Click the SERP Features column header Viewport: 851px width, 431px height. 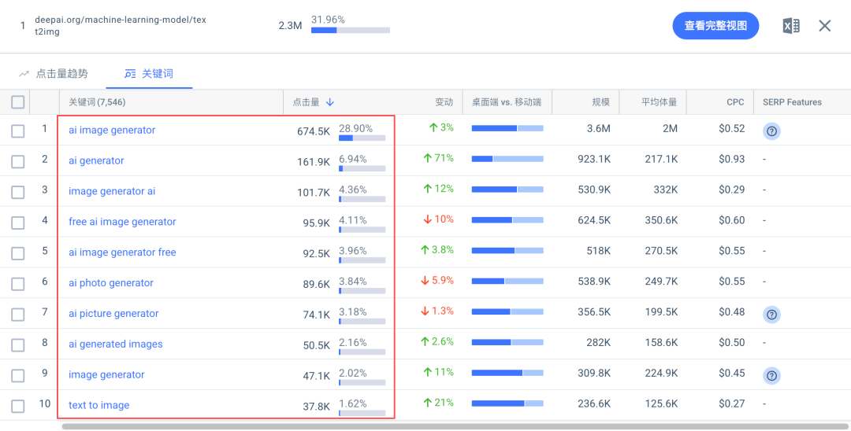[x=792, y=101]
